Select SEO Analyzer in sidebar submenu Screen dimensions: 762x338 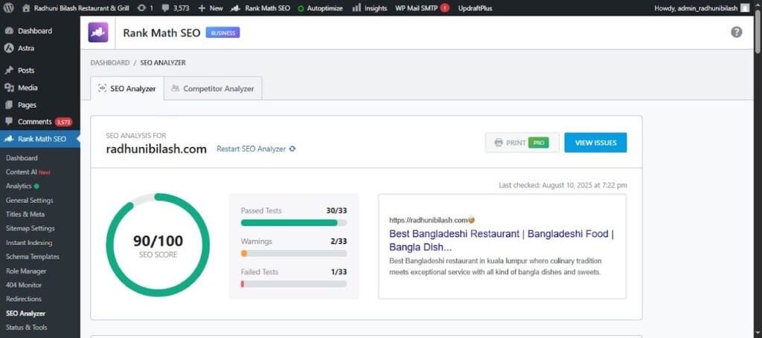26,313
